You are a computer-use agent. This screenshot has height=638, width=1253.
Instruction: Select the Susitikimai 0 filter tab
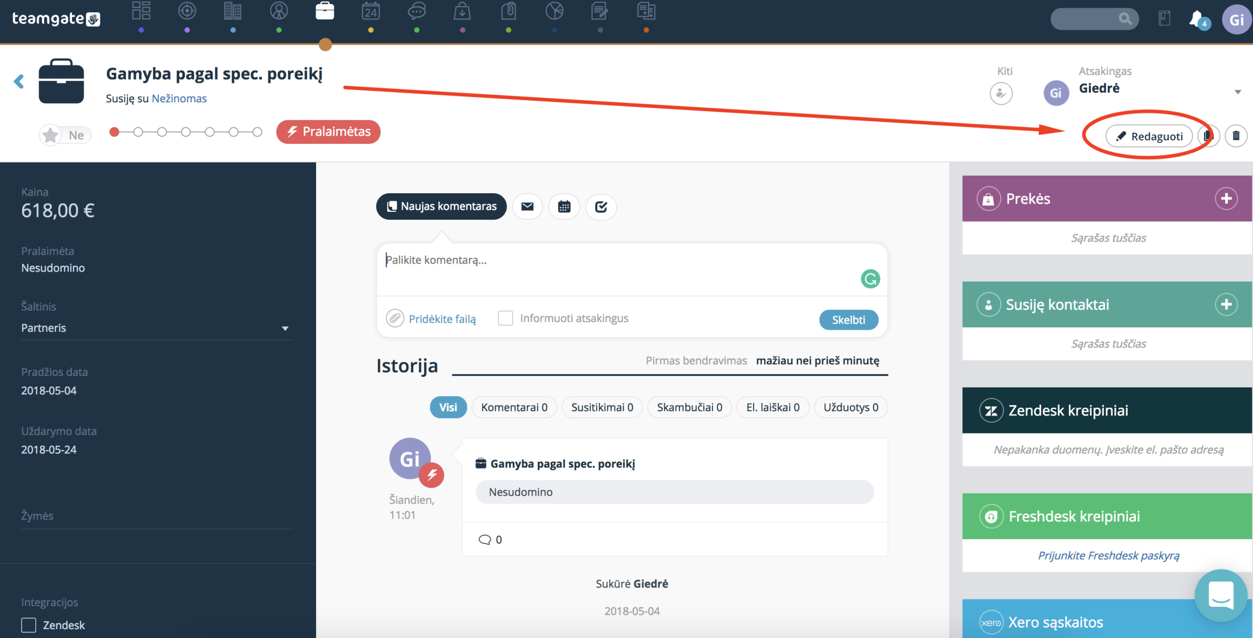[602, 407]
